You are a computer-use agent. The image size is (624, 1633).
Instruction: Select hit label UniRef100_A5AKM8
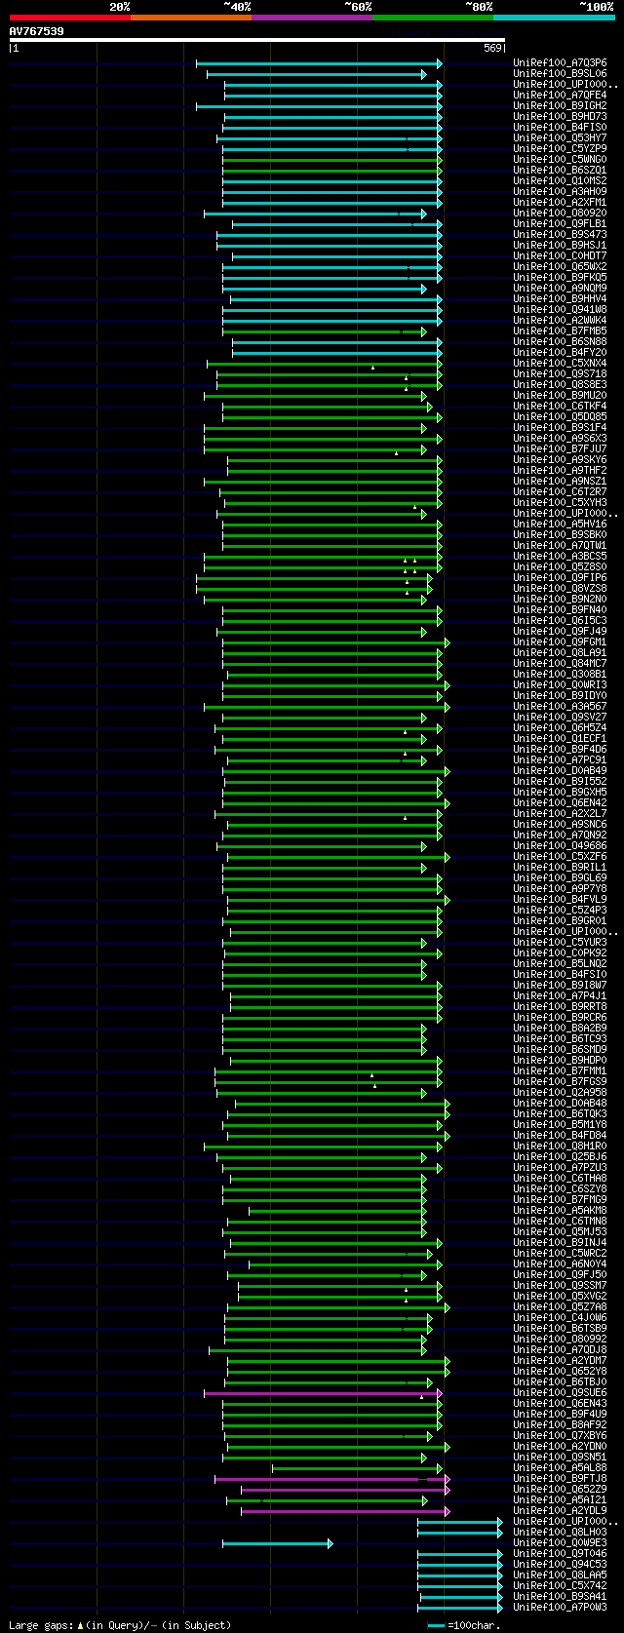[x=560, y=1211]
